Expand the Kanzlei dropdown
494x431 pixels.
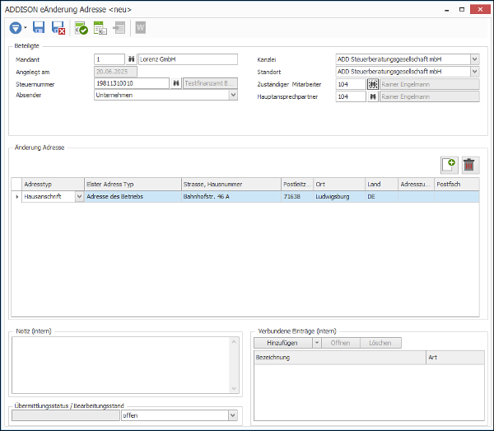[475, 59]
